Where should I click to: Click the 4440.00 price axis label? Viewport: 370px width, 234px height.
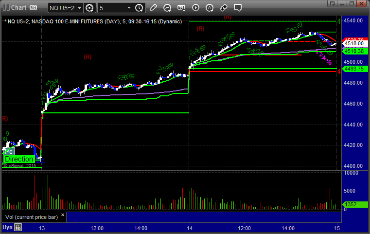[353, 125]
